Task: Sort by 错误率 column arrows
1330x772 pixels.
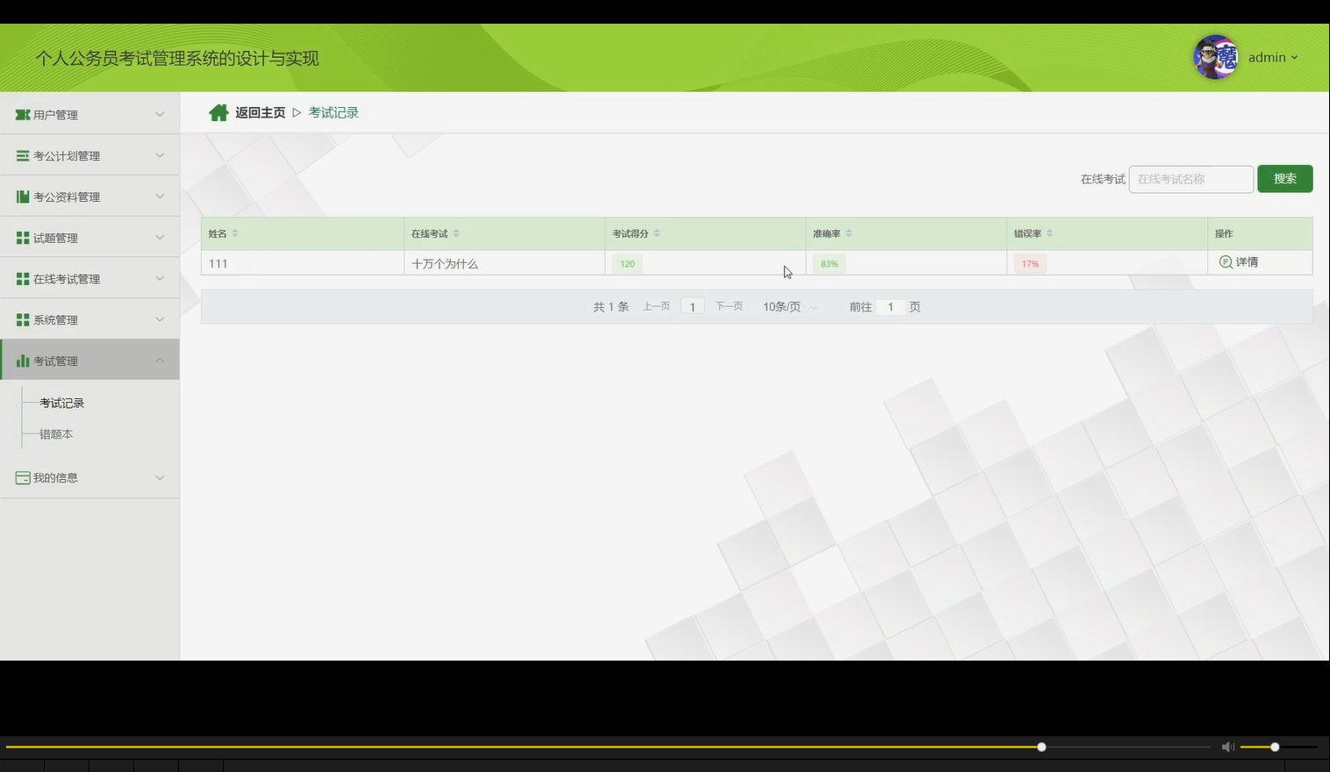Action: (1050, 233)
